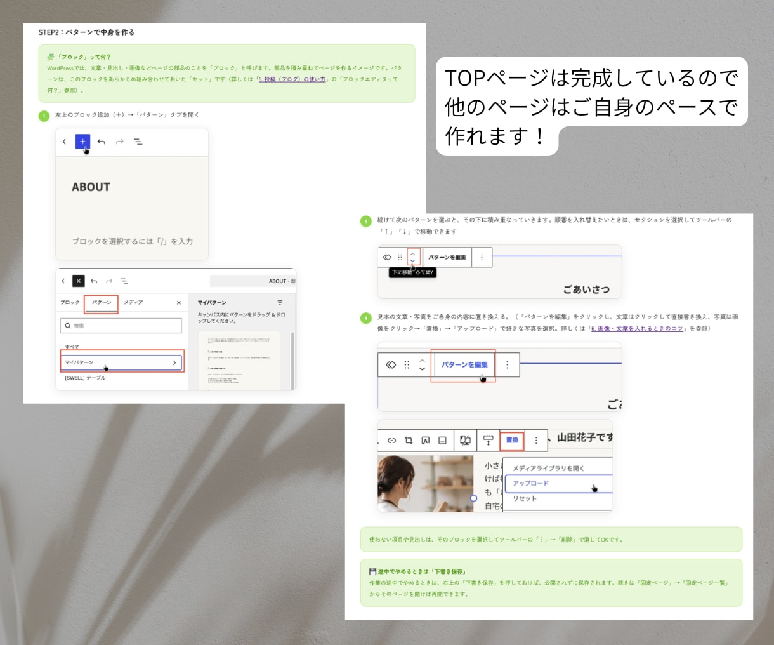Open the 6. 画像・文章を入れるときのコツ link
Viewport: 774px width, 645px height.
[637, 328]
